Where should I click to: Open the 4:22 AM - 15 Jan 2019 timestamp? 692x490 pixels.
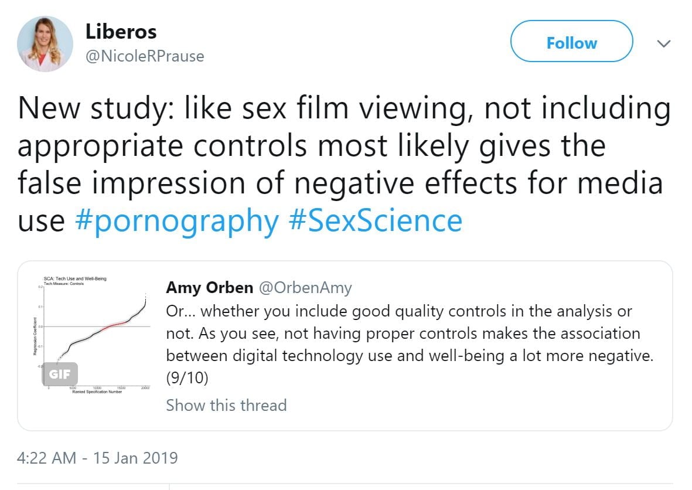pyautogui.click(x=97, y=457)
